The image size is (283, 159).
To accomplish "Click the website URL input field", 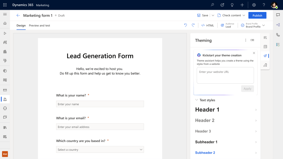I will [225, 75].
